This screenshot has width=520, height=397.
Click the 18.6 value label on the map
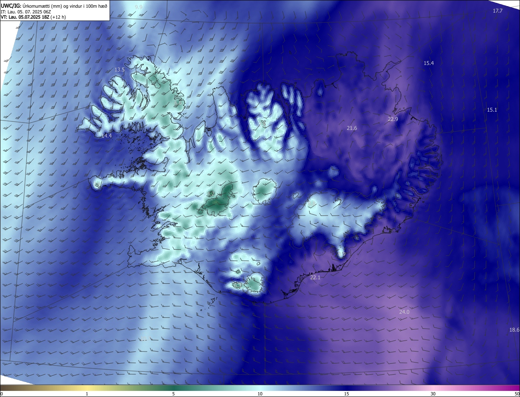514,330
